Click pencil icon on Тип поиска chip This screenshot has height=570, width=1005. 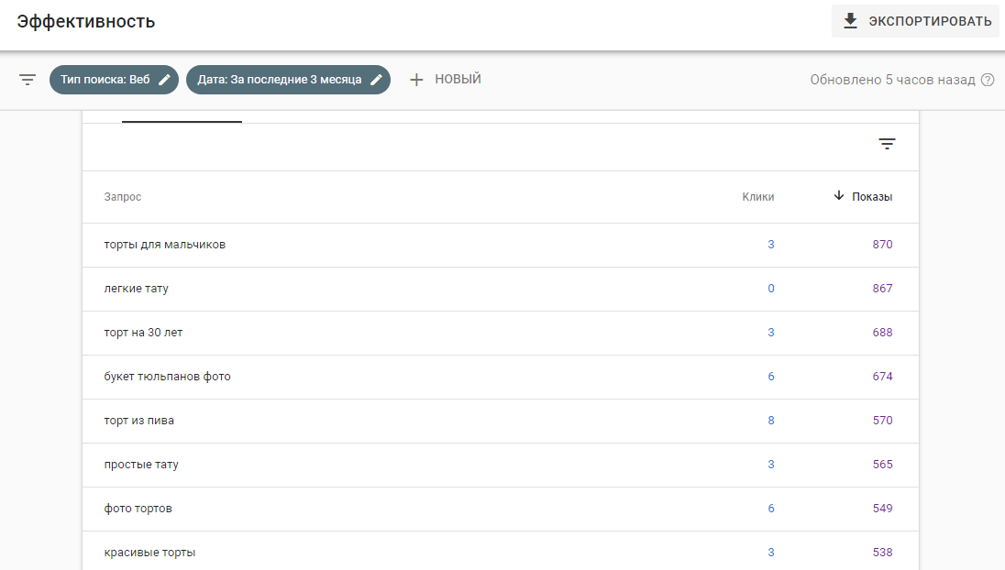click(x=165, y=80)
